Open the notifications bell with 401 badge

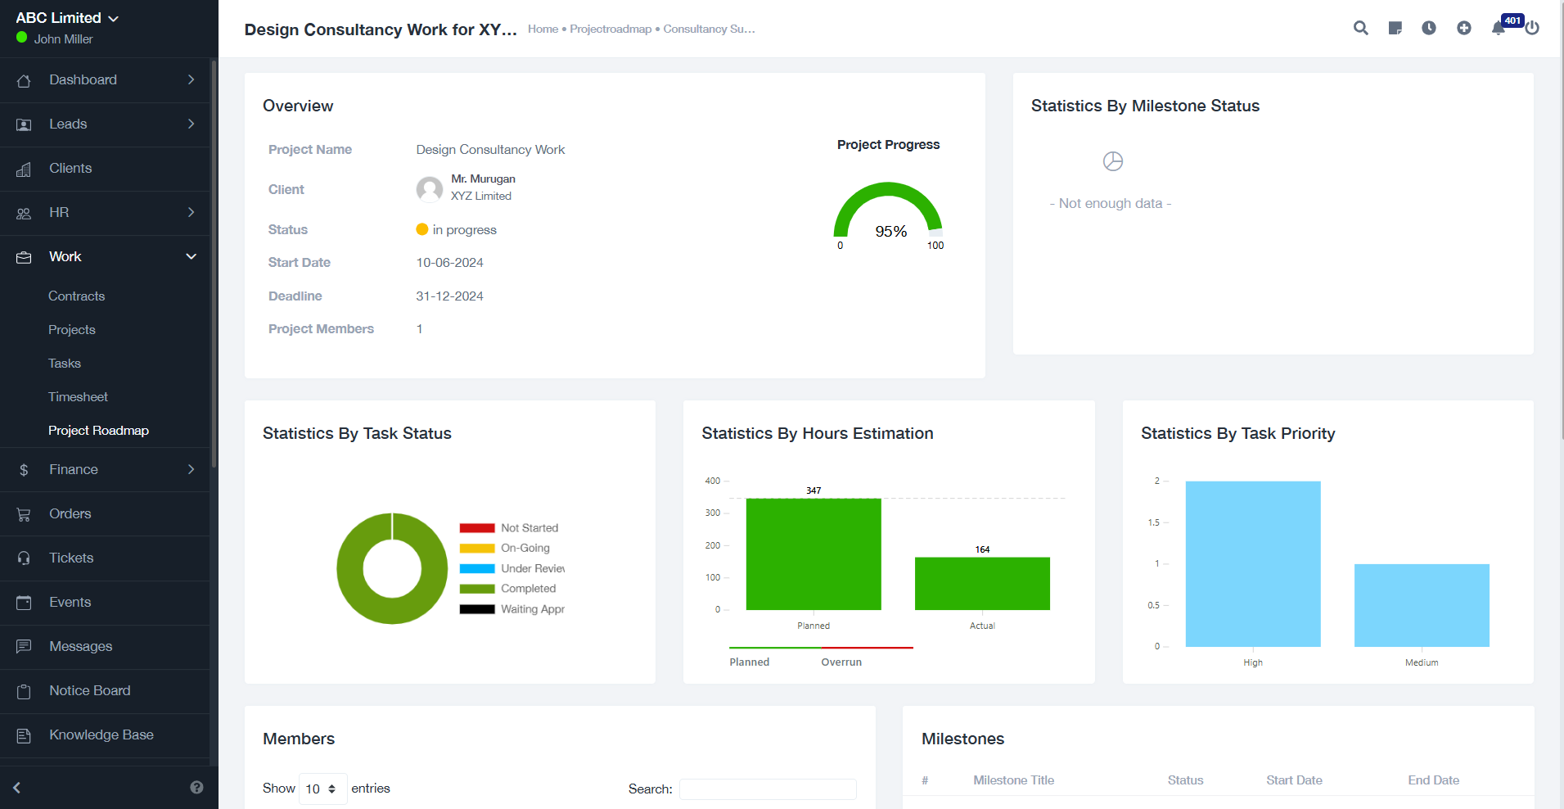point(1499,28)
